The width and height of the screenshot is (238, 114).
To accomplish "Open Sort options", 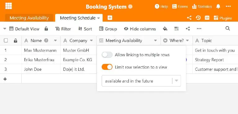I will coord(85,29).
